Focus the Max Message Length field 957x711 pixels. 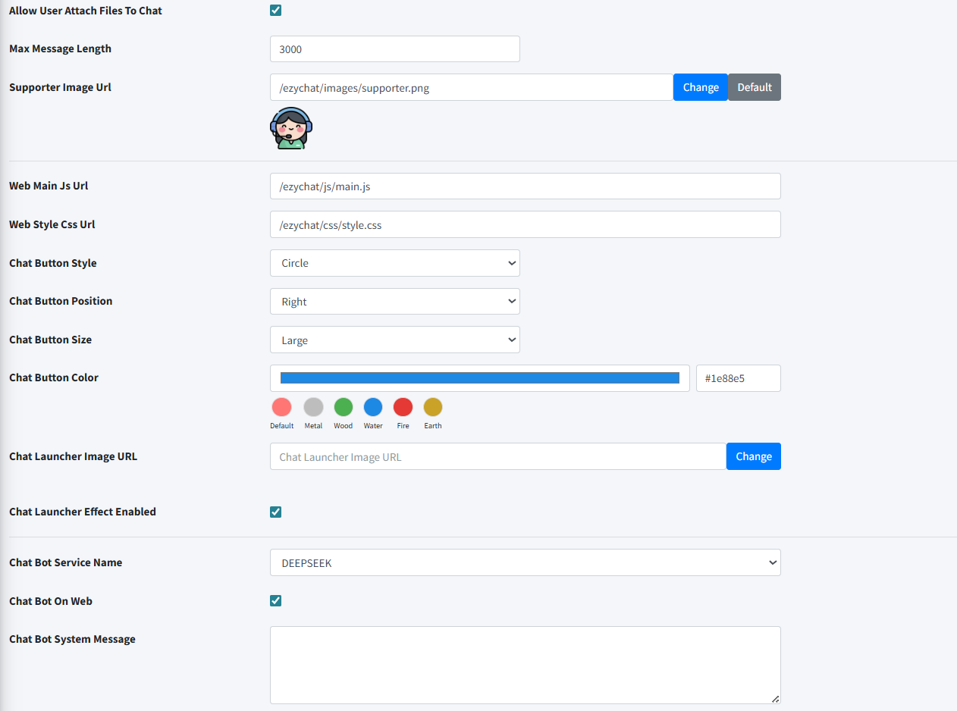[395, 49]
